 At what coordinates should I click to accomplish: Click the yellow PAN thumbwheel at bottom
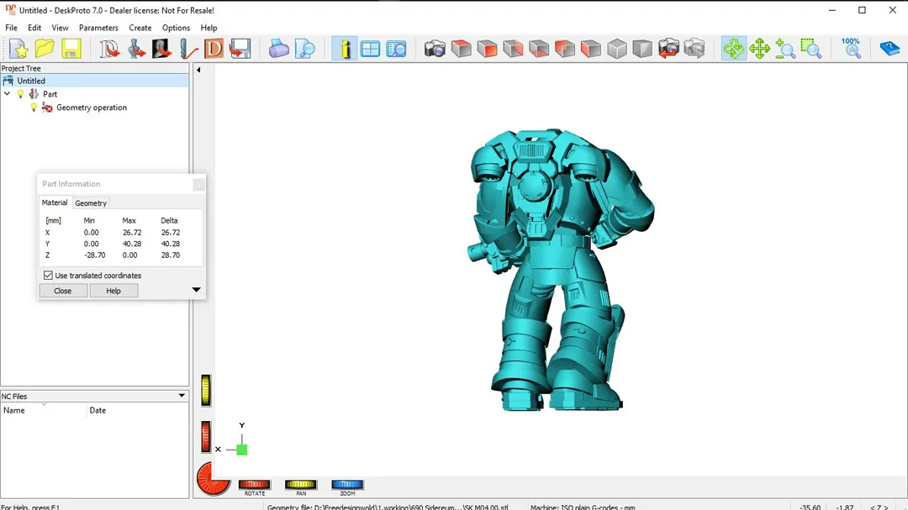[x=301, y=485]
